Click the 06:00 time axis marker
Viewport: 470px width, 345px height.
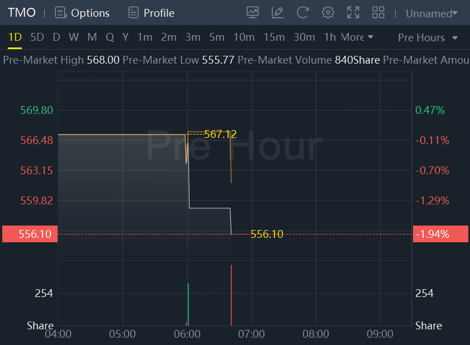(187, 334)
